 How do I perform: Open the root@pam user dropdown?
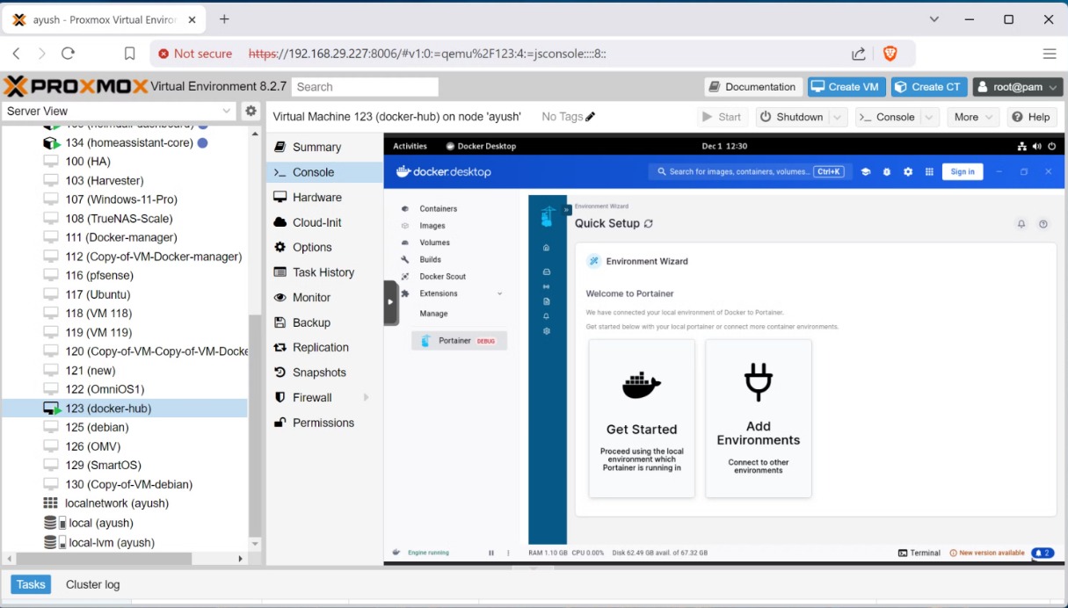(1017, 87)
